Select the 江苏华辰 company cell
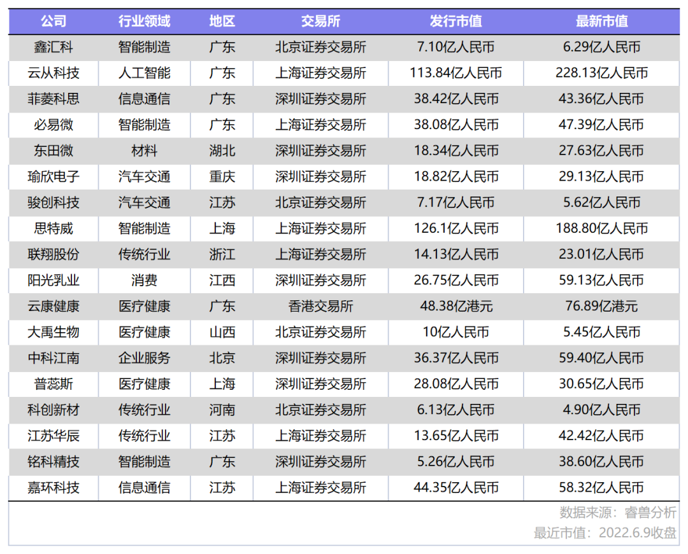Screen dimensions: 688x554 (54, 436)
